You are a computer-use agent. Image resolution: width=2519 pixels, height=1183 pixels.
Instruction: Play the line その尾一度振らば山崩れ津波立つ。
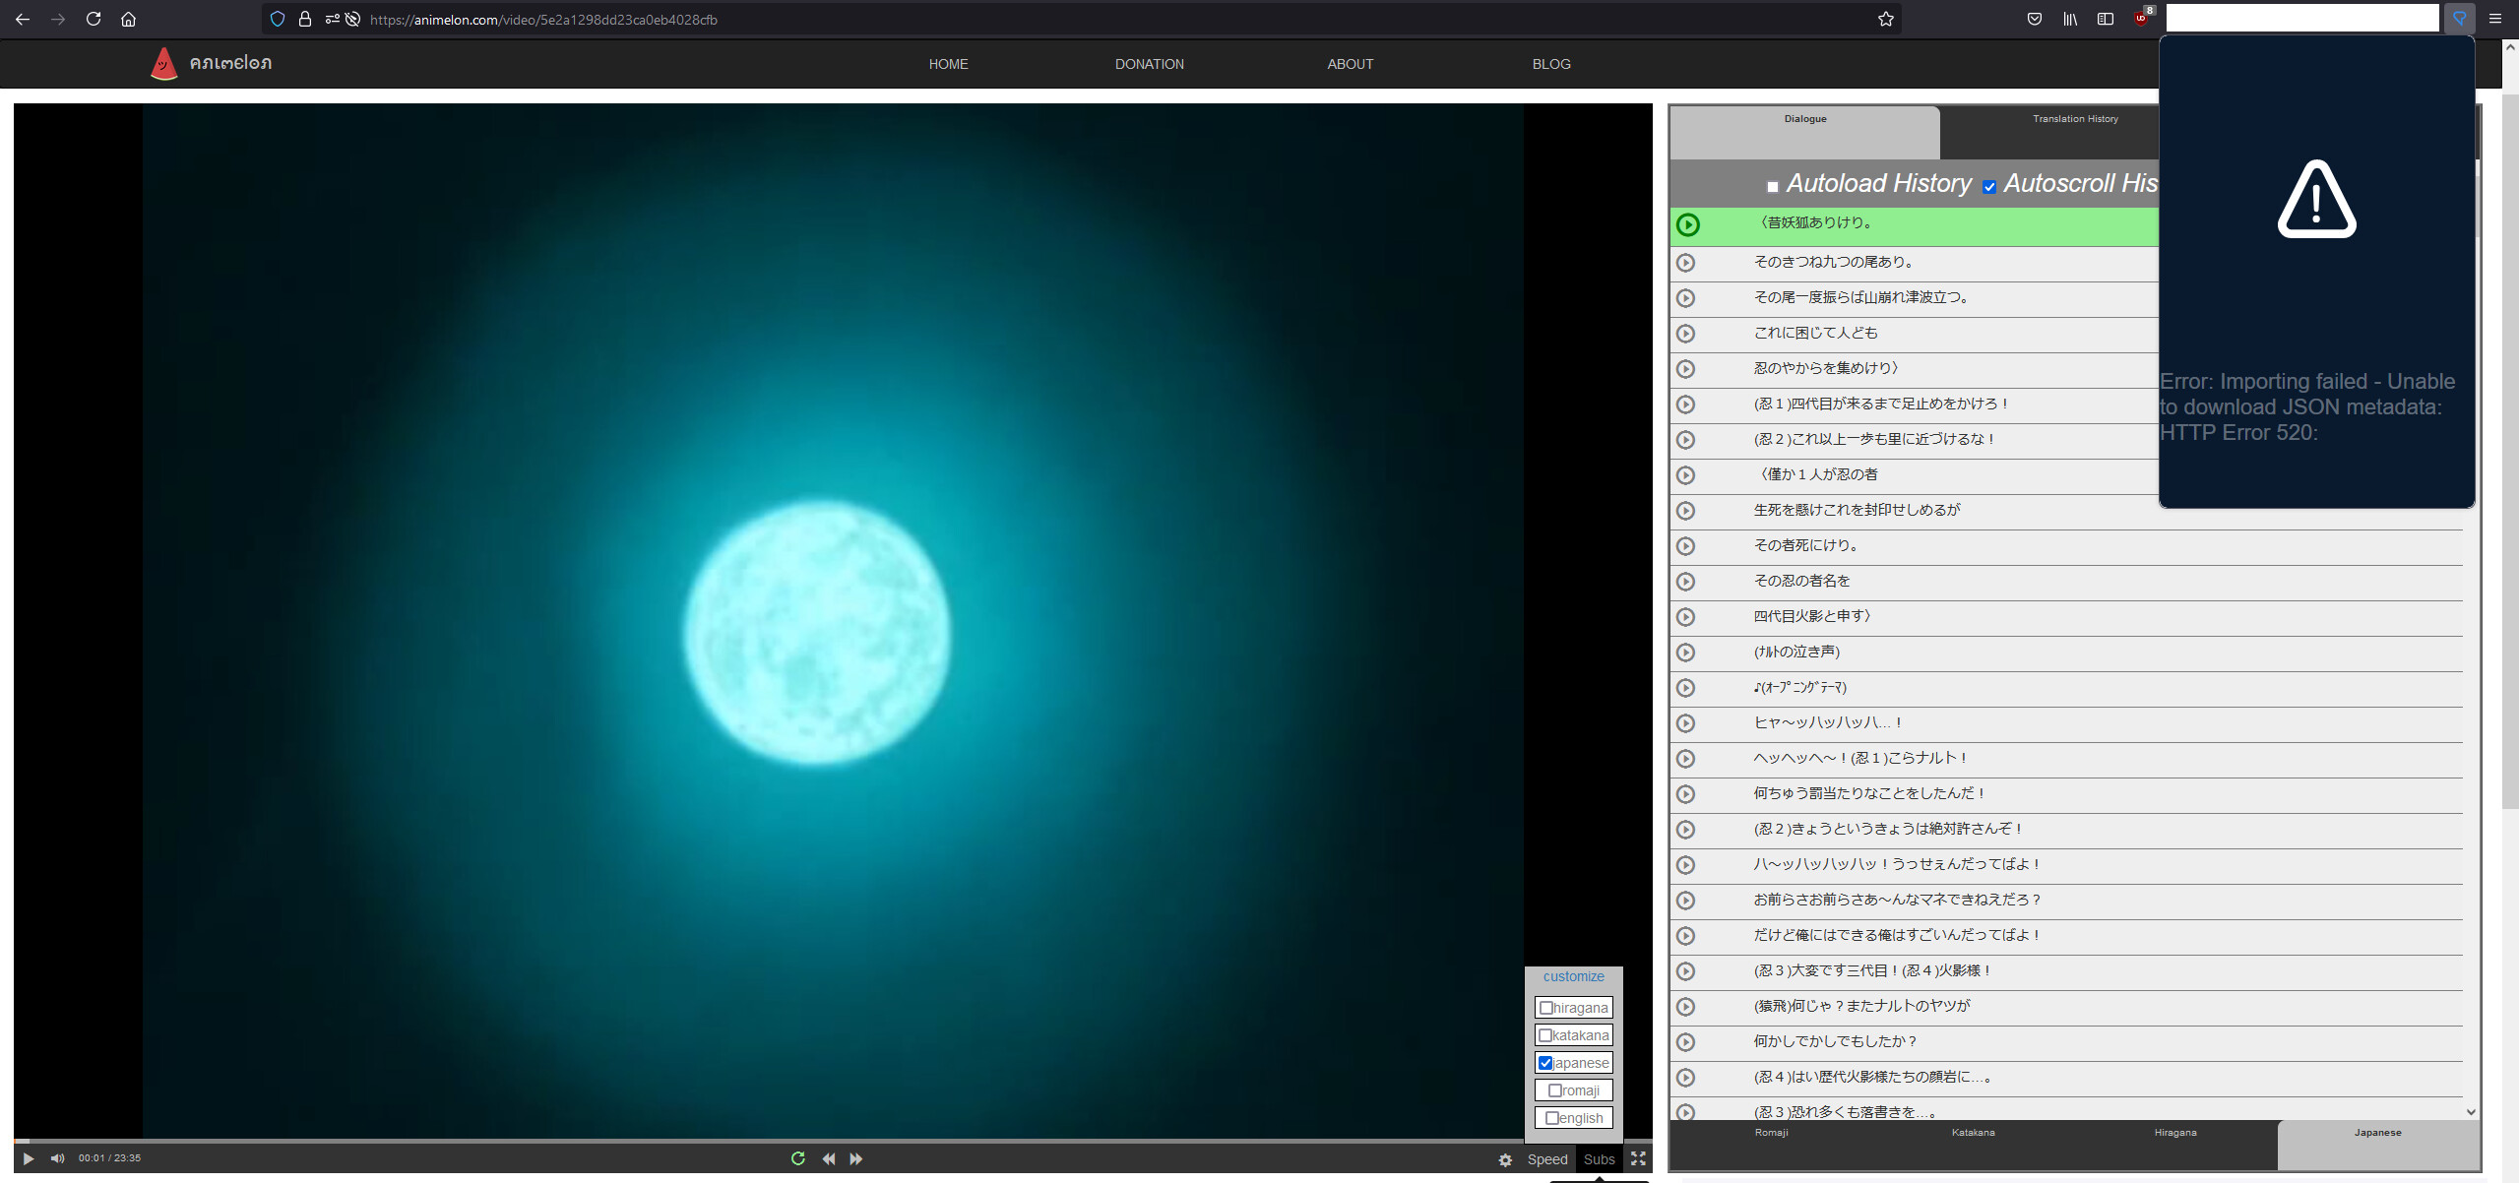tap(1685, 298)
